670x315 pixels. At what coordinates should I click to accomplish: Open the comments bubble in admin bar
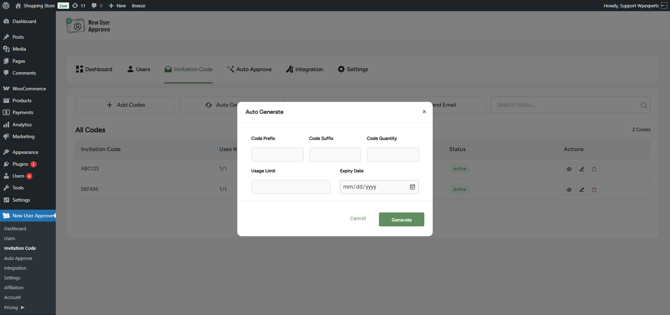click(97, 6)
